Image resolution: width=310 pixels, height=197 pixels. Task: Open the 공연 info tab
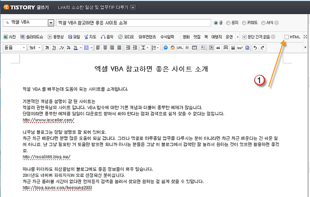tap(229, 37)
